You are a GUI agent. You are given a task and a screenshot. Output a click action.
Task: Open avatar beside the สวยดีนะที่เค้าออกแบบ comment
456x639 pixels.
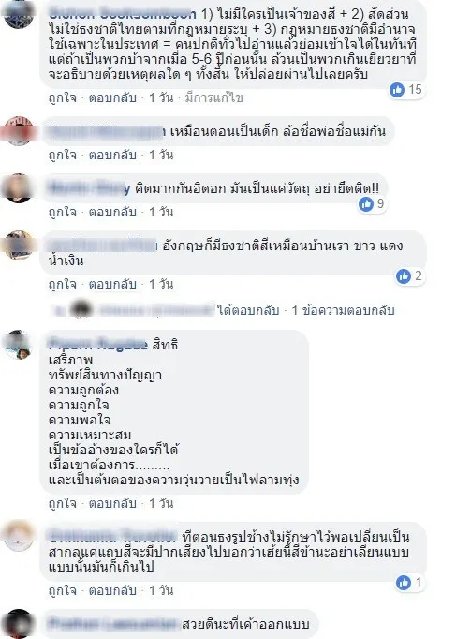[x=19, y=624]
